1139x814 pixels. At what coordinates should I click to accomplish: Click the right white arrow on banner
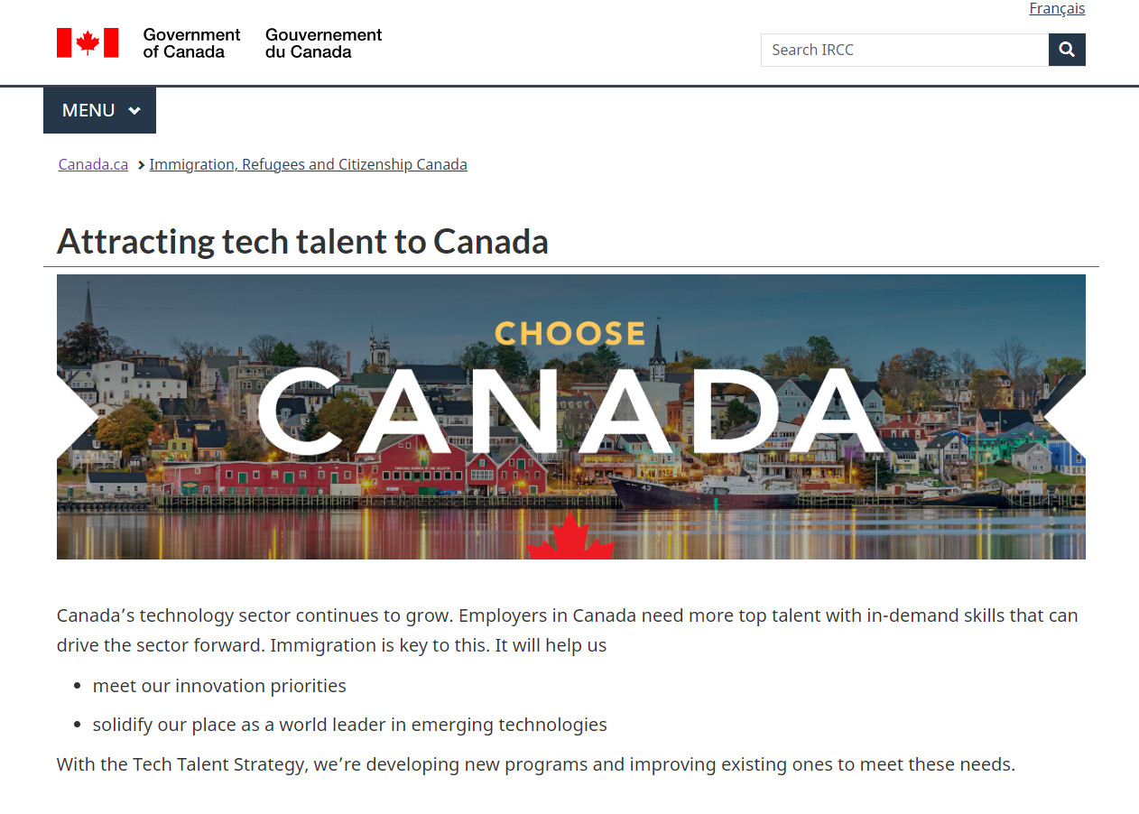tap(1064, 416)
